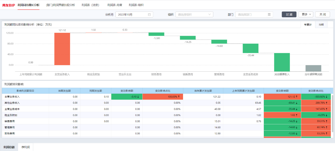Screen dimensions: 335x151
Task: Expand the 组织 dropdown chevron
Action: (x=209, y=15)
